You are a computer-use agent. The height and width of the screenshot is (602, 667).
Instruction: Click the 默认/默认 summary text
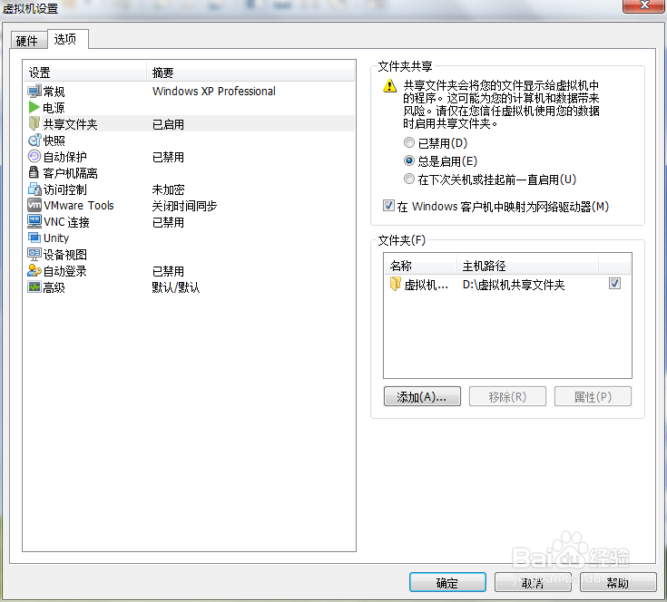(176, 287)
